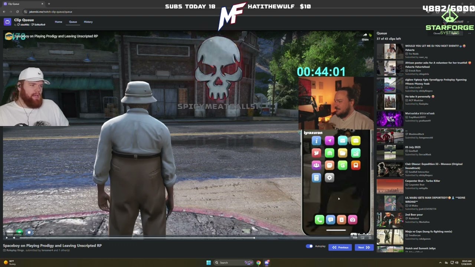
Task: Click the video title overlay text
Action: coord(56,36)
